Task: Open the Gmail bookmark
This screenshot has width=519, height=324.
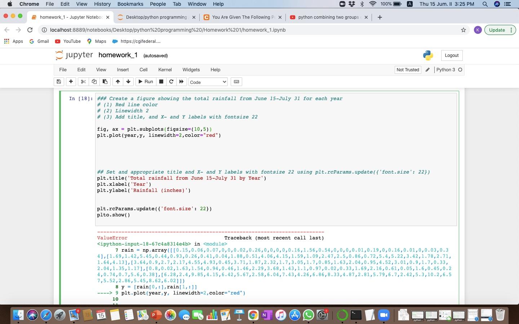Action: pos(39,41)
